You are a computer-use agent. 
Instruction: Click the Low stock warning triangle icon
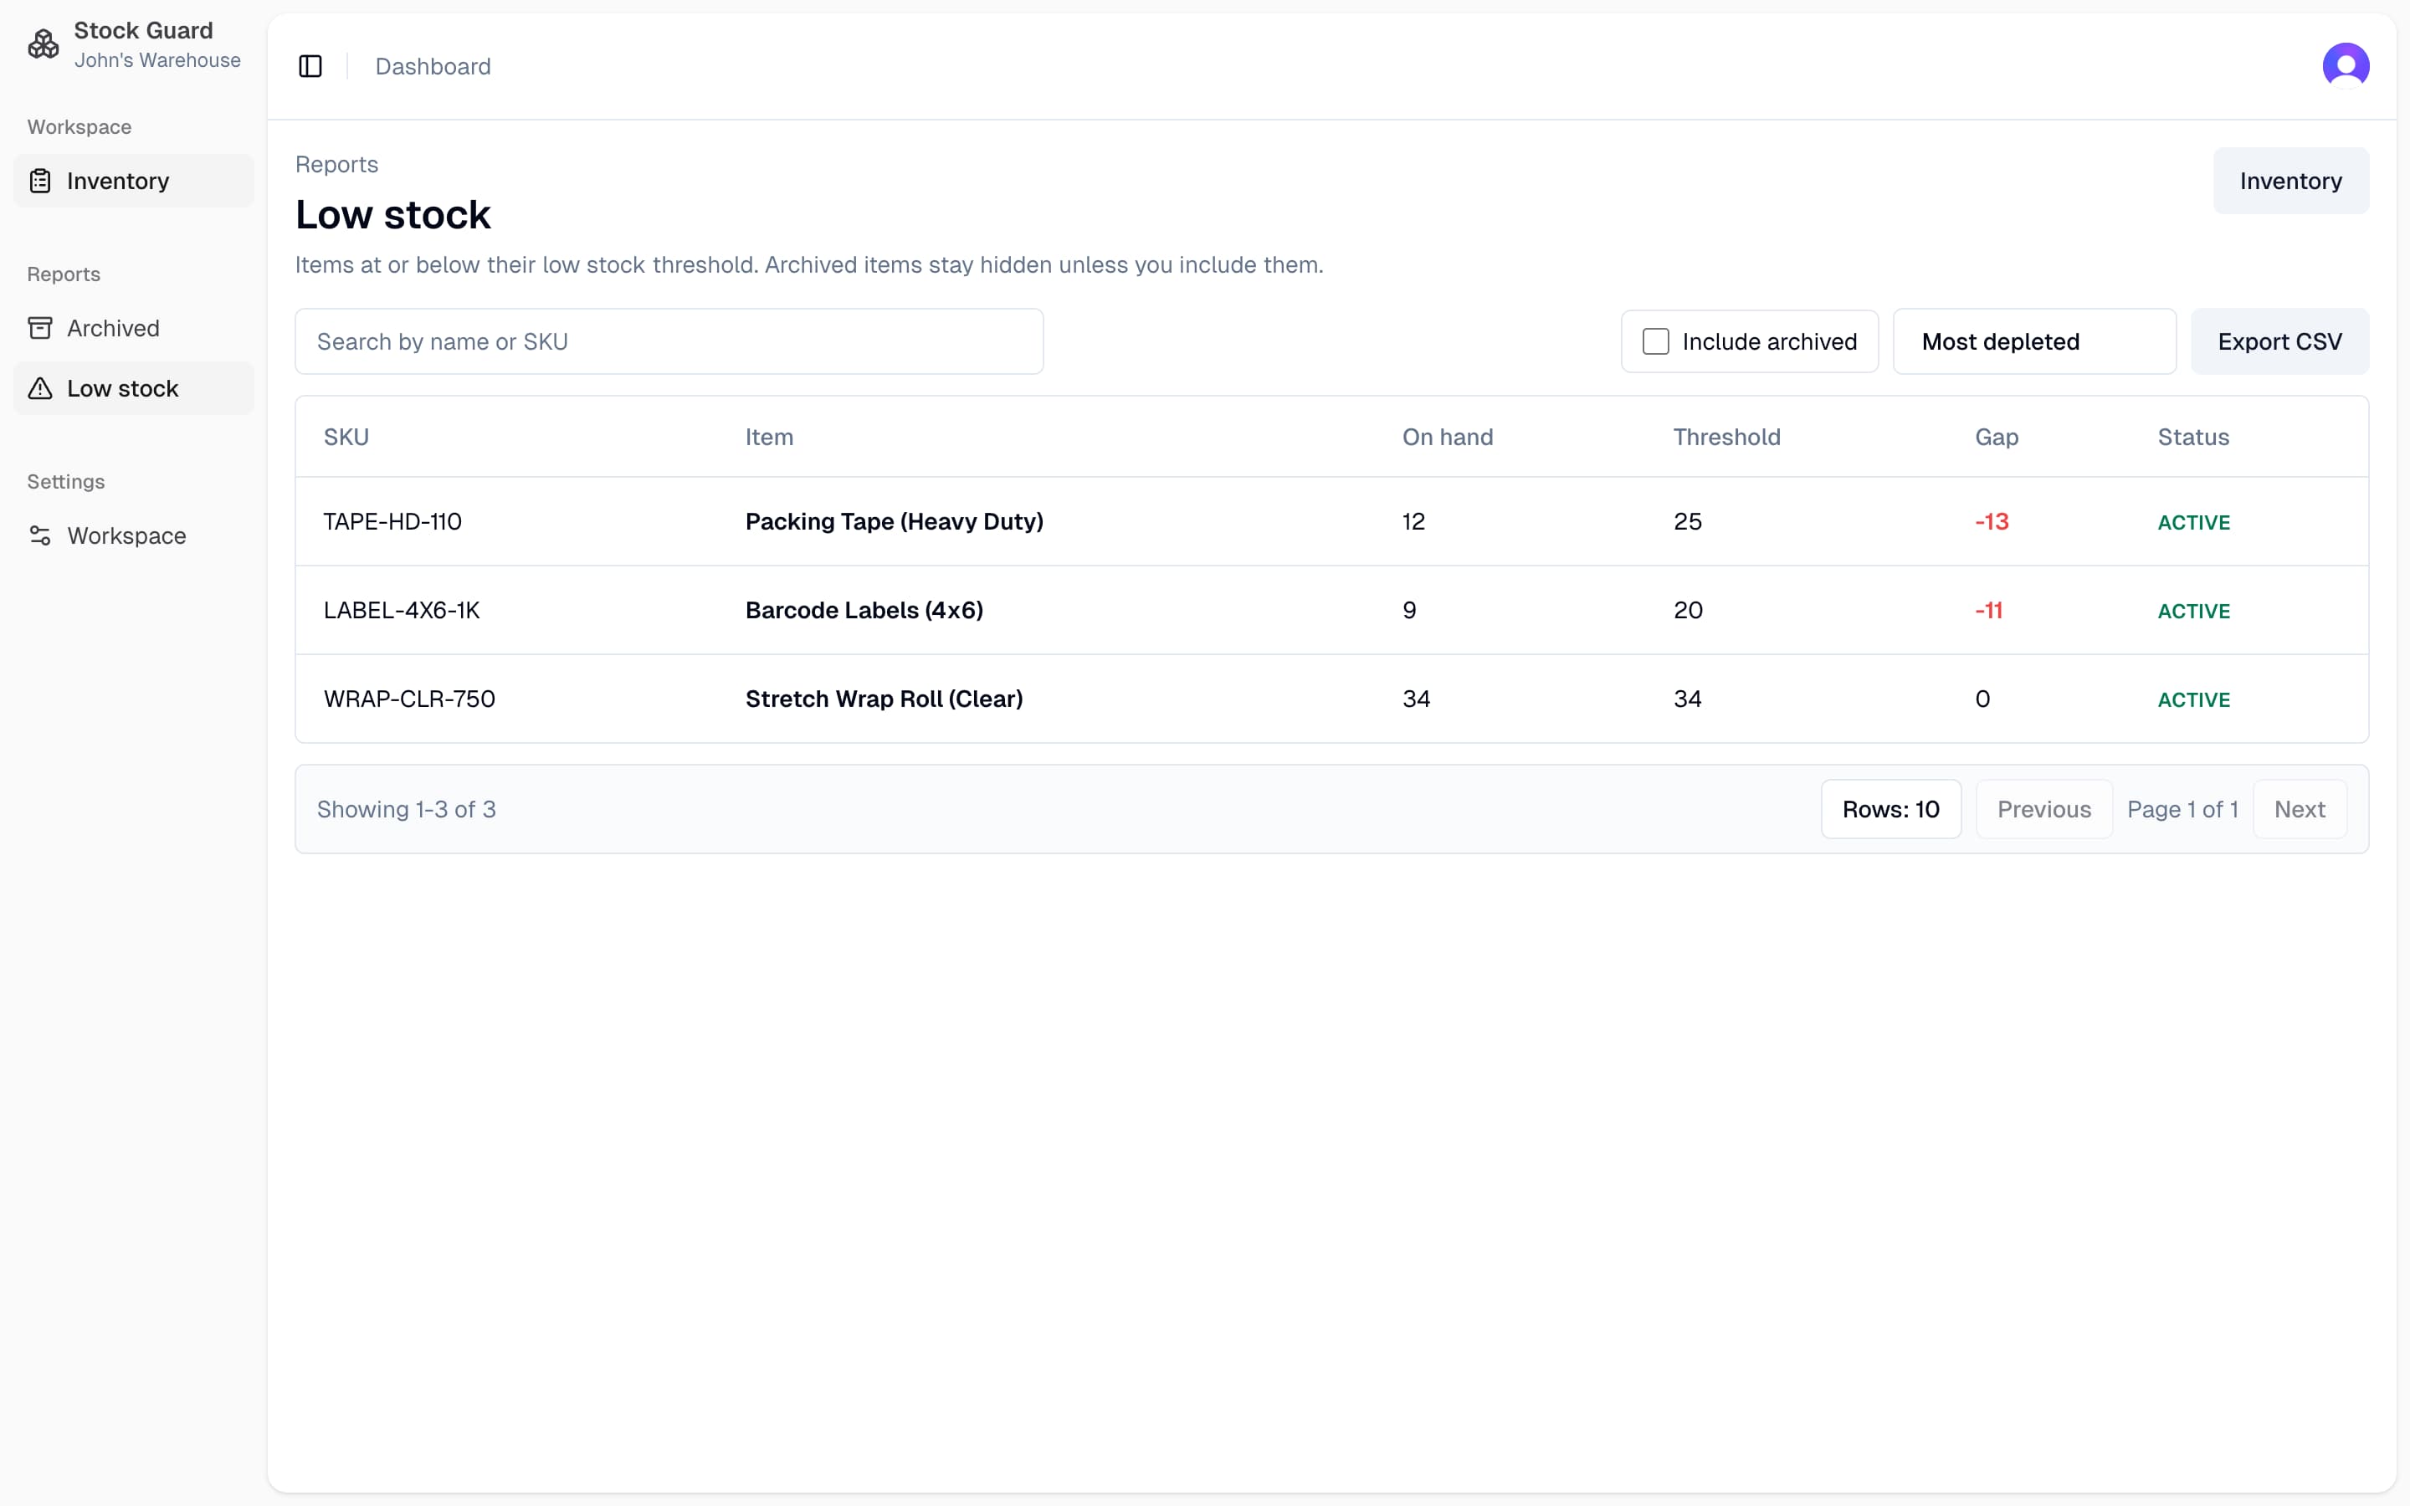coord(40,388)
